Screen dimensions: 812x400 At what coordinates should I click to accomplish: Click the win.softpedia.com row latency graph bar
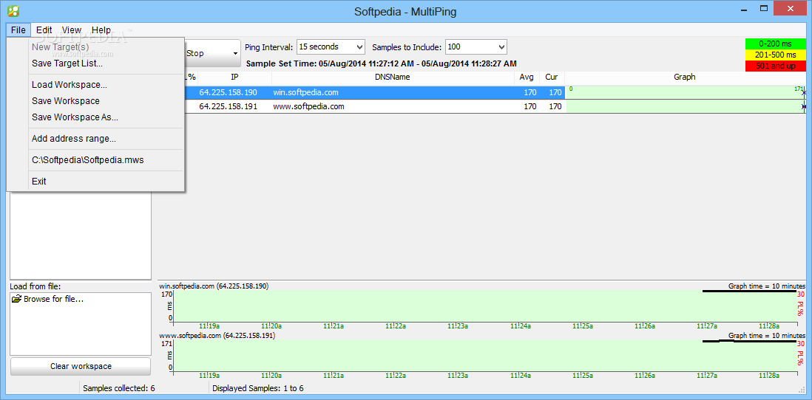(x=686, y=92)
